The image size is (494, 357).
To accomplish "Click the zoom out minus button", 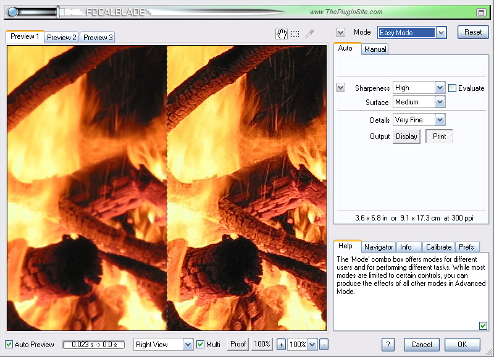I will pyautogui.click(x=324, y=345).
